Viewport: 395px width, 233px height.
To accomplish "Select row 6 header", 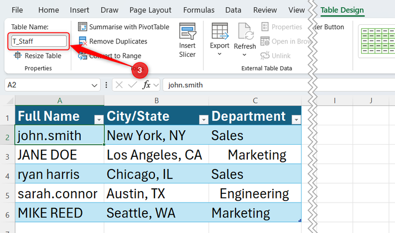I will tap(7, 213).
